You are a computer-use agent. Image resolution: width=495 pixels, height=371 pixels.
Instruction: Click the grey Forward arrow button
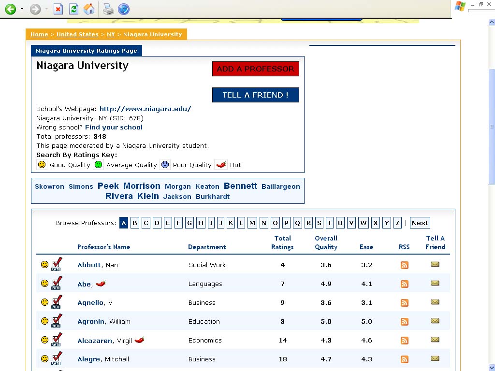pyautogui.click(x=35, y=9)
